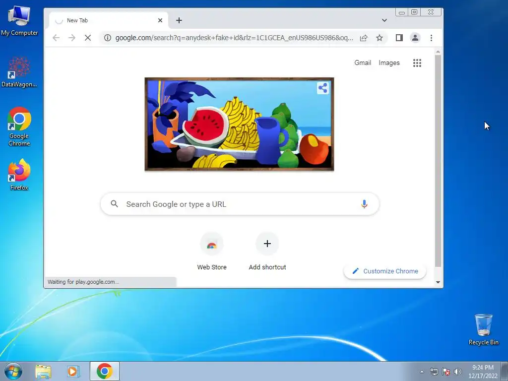Open the Chrome three-dot menu
508x381 pixels.
431,38
